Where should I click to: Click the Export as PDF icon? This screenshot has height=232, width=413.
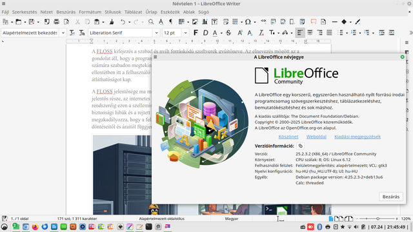(x=47, y=22)
